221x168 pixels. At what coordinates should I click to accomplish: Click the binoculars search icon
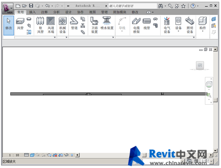[161, 6]
